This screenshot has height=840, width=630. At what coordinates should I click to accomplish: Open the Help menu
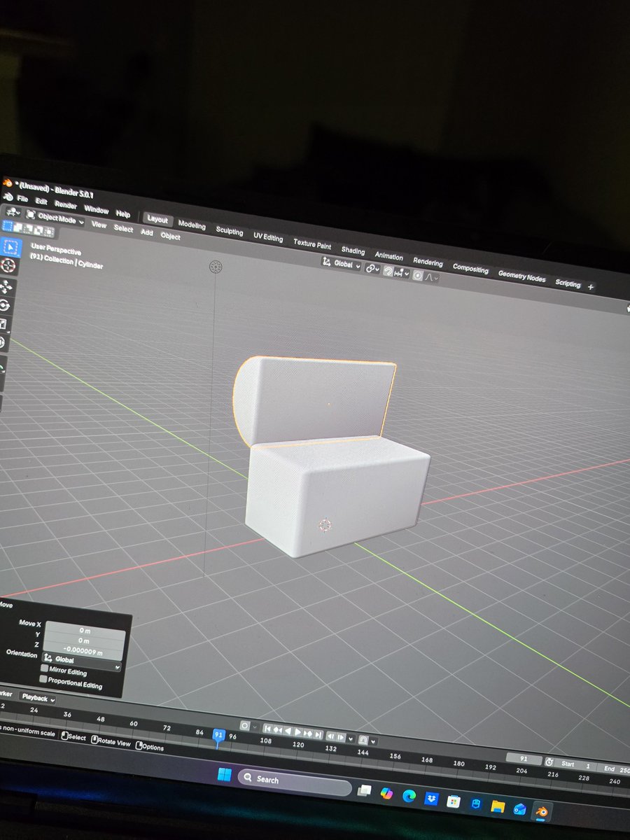(x=123, y=213)
